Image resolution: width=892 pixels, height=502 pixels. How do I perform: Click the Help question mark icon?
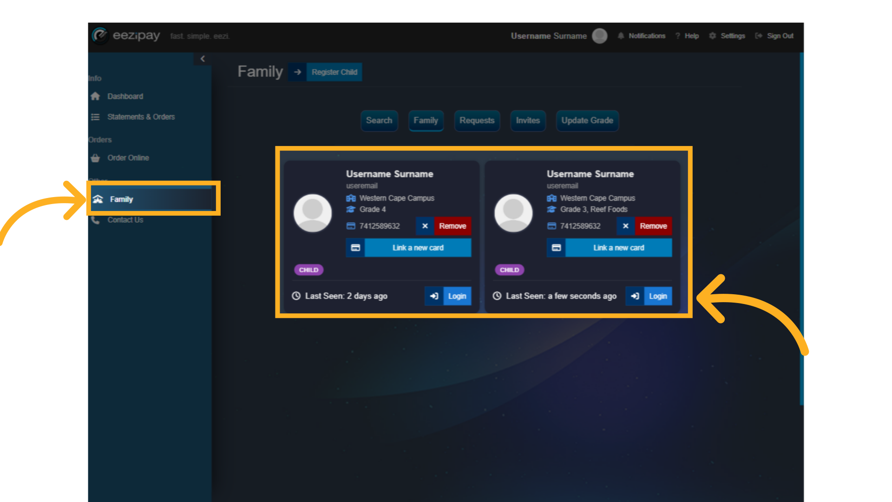point(678,36)
